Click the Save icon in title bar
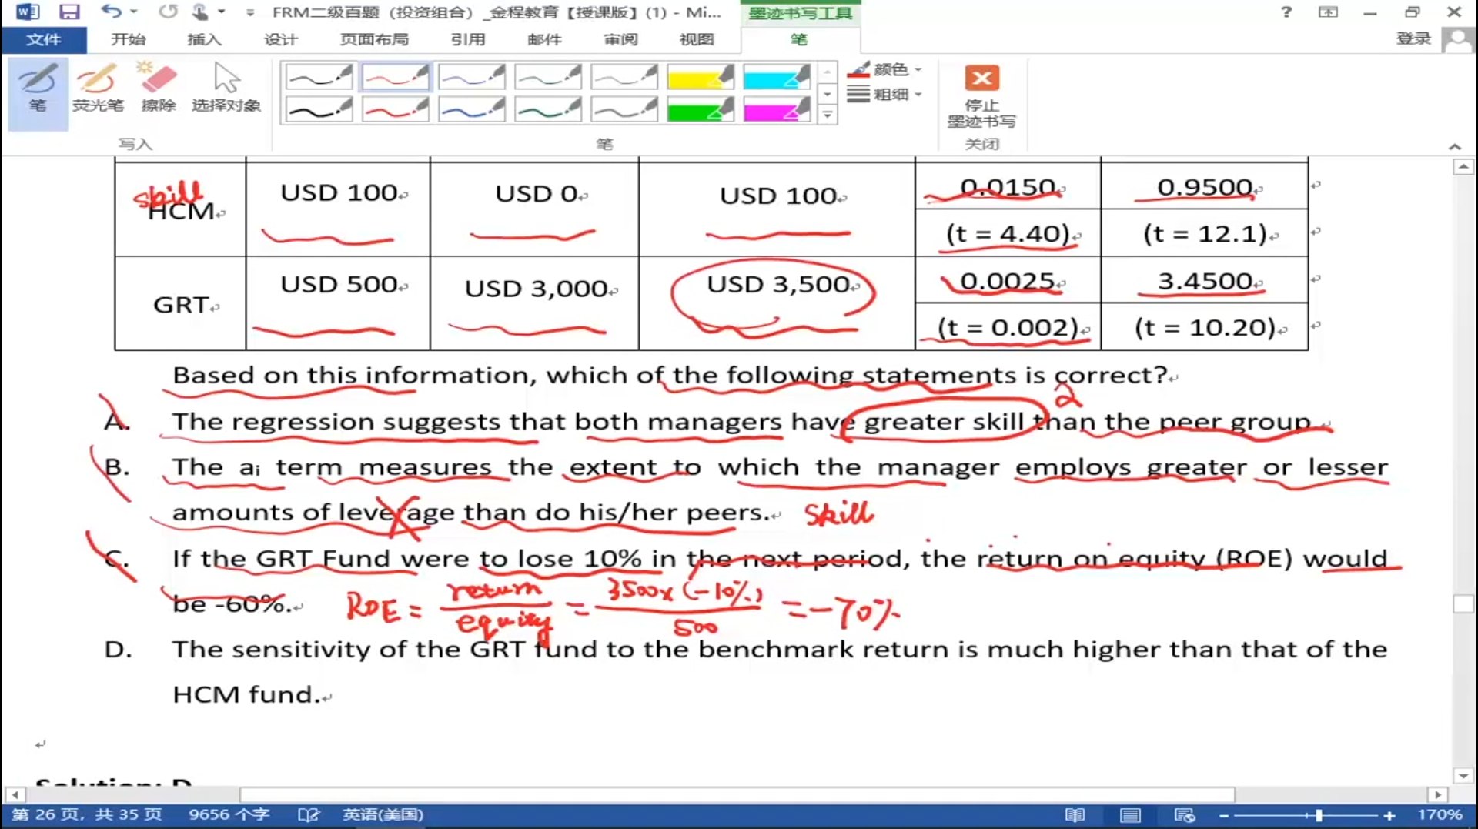The height and width of the screenshot is (829, 1478). click(x=69, y=12)
